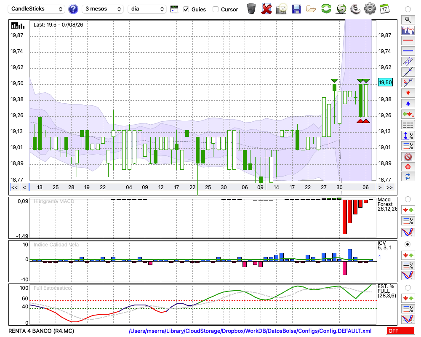
Task: Select the blue horizontal line tool
Action: coord(408,51)
